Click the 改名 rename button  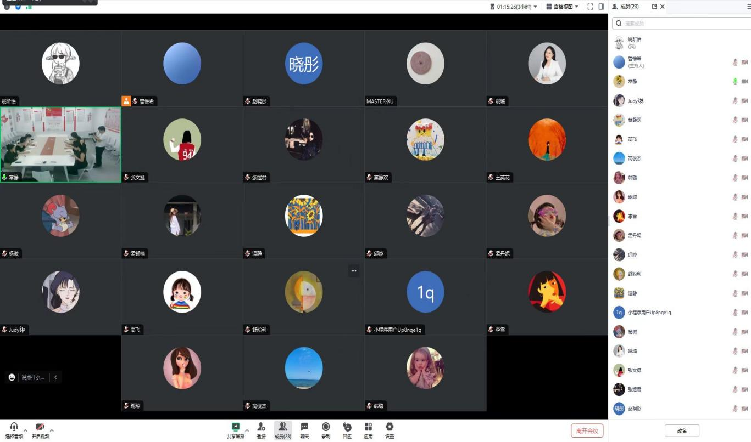pyautogui.click(x=682, y=430)
